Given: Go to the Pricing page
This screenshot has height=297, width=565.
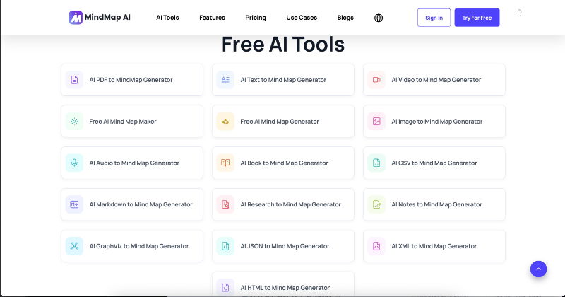Looking at the screenshot, I should click(256, 18).
